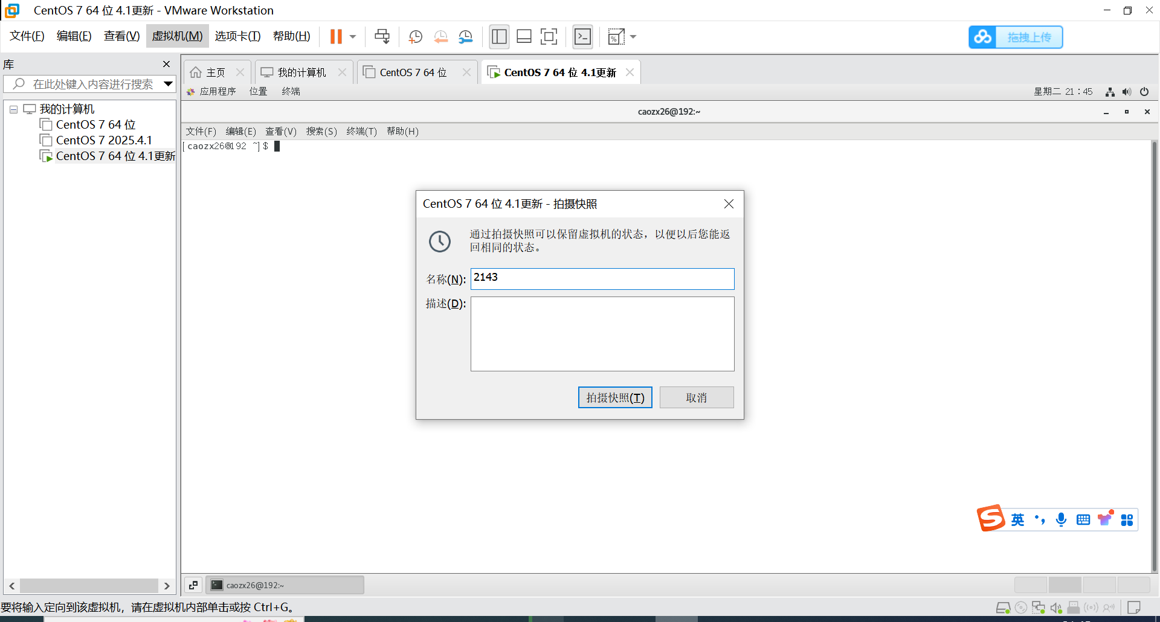
Task: Close the 主页 tab
Action: [240, 72]
